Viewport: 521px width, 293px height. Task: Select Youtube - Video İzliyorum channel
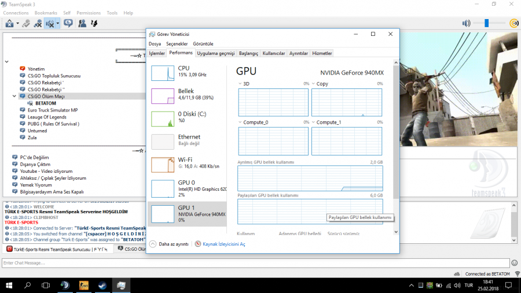point(46,171)
